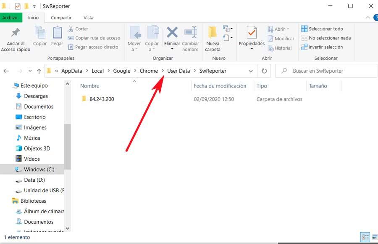Click the Cambiar nombre rename icon

[190, 33]
